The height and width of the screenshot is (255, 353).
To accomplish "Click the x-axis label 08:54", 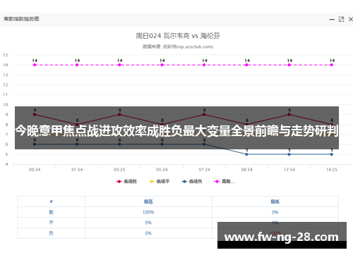I will pyautogui.click(x=246, y=170).
